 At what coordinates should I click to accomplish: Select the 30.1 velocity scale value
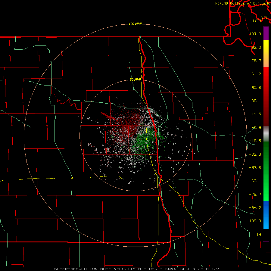256,101
